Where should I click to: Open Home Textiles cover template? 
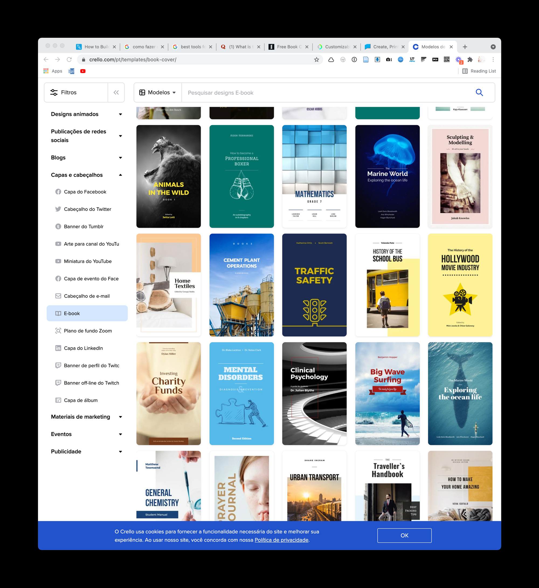(x=169, y=285)
